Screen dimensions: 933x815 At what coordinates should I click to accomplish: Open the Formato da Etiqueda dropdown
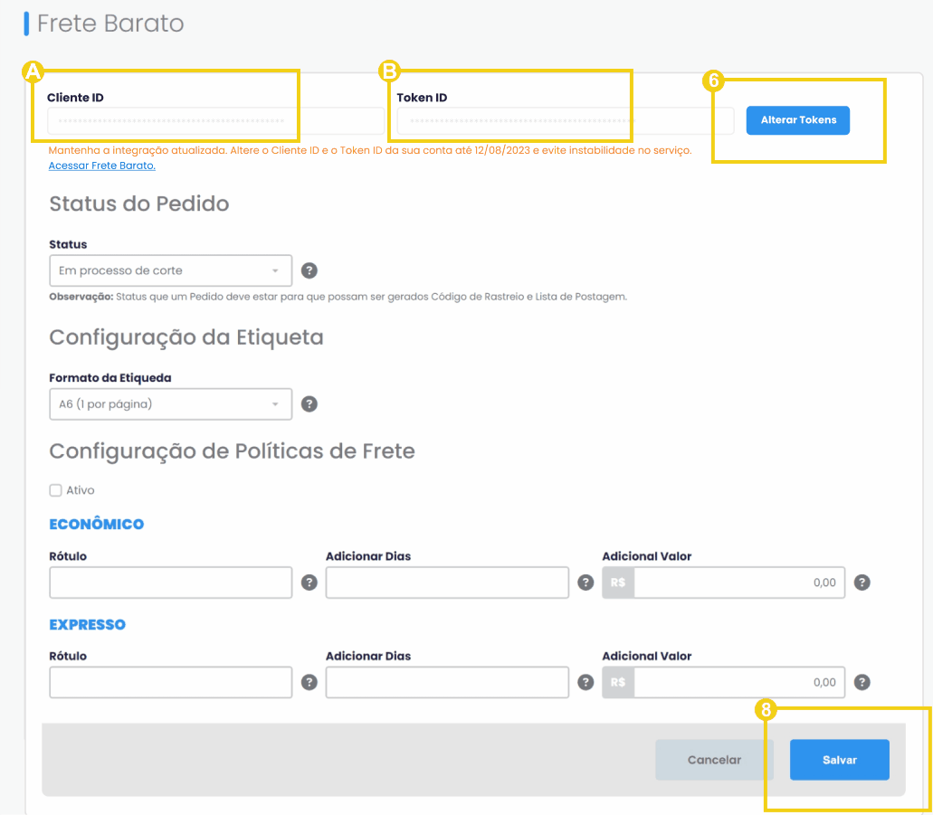(x=171, y=404)
